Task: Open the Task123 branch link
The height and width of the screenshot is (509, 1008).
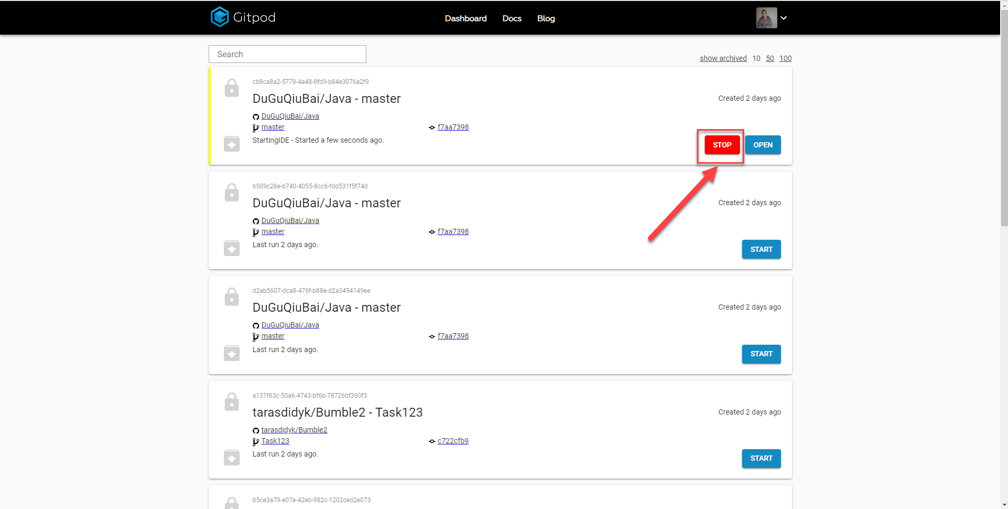Action: pyautogui.click(x=275, y=441)
